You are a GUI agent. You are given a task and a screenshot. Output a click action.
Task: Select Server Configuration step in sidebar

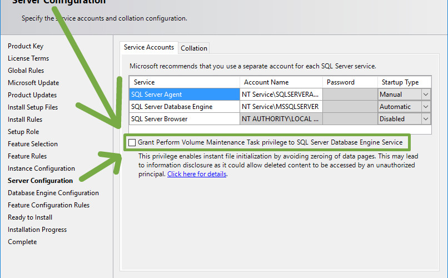[40, 181]
